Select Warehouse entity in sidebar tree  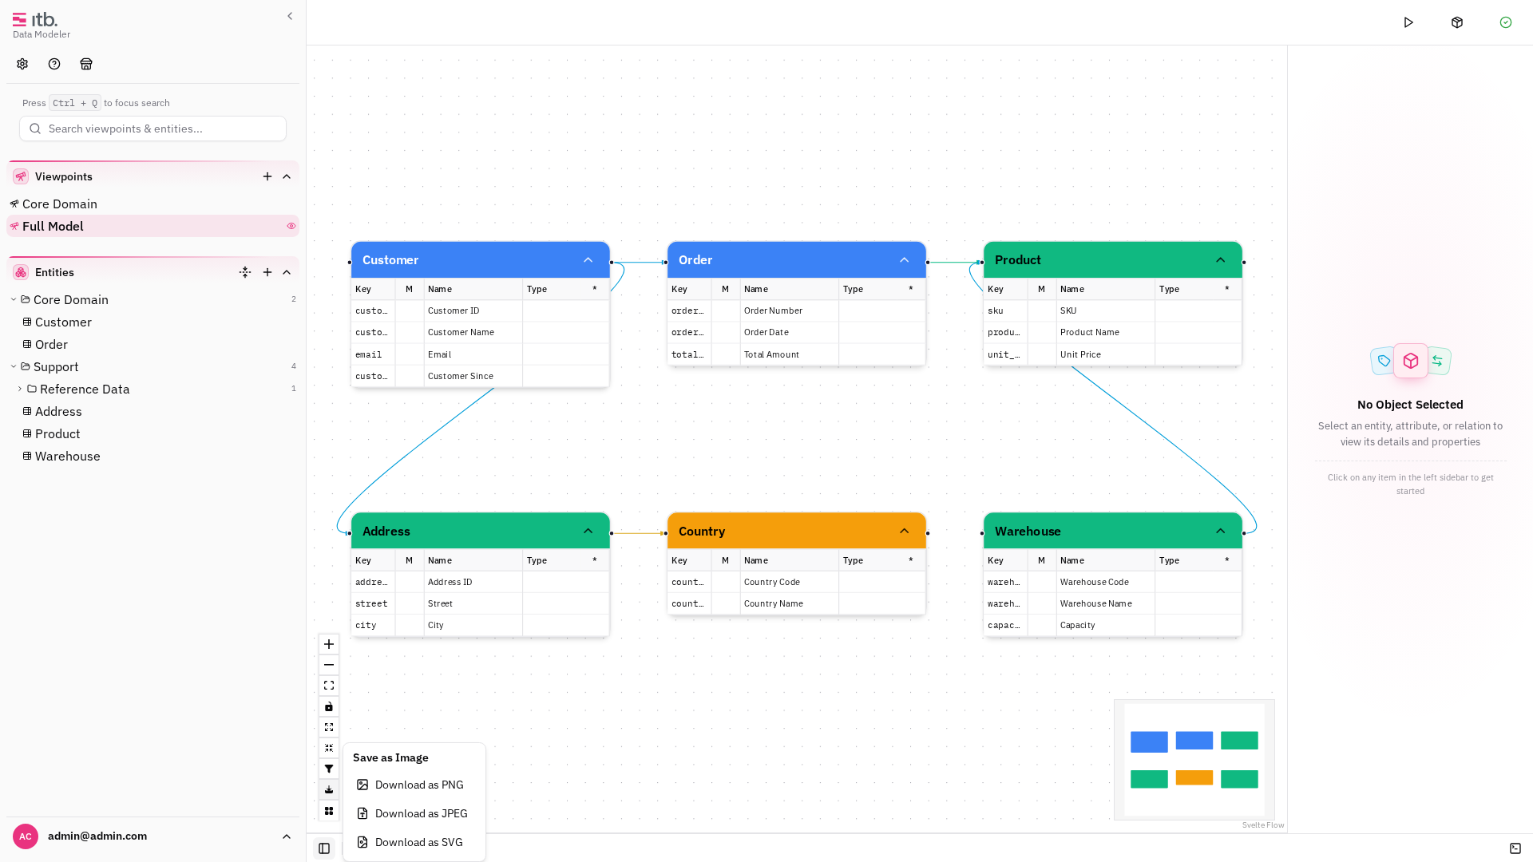coord(68,456)
